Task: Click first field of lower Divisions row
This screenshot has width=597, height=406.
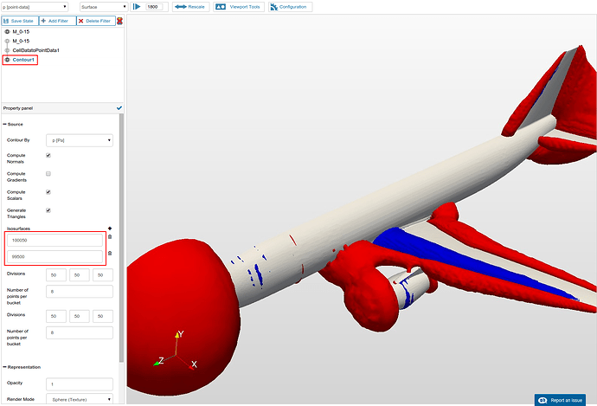Action: pos(56,316)
